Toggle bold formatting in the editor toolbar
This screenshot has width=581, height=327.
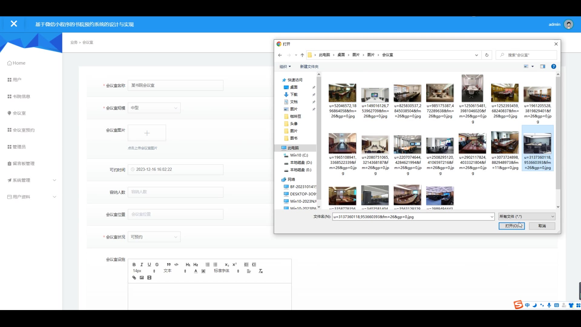point(134,264)
